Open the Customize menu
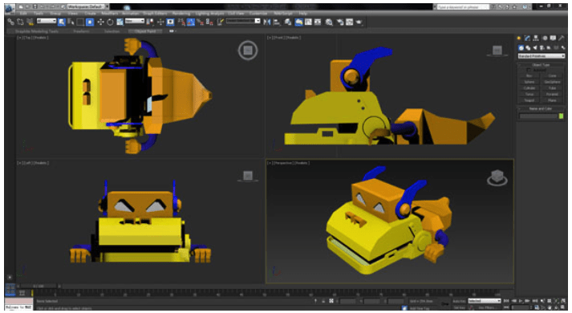The image size is (572, 313). 258,14
